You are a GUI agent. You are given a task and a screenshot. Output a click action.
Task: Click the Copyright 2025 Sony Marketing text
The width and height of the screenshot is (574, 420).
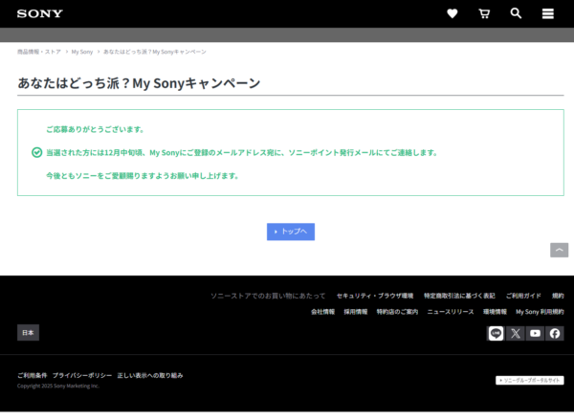pyautogui.click(x=58, y=386)
